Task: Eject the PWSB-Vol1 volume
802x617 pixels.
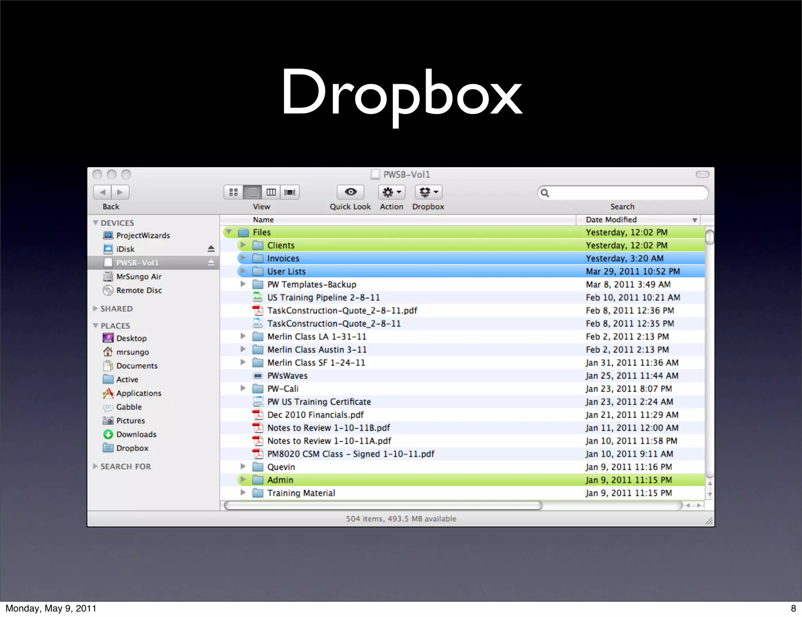Action: 211,263
